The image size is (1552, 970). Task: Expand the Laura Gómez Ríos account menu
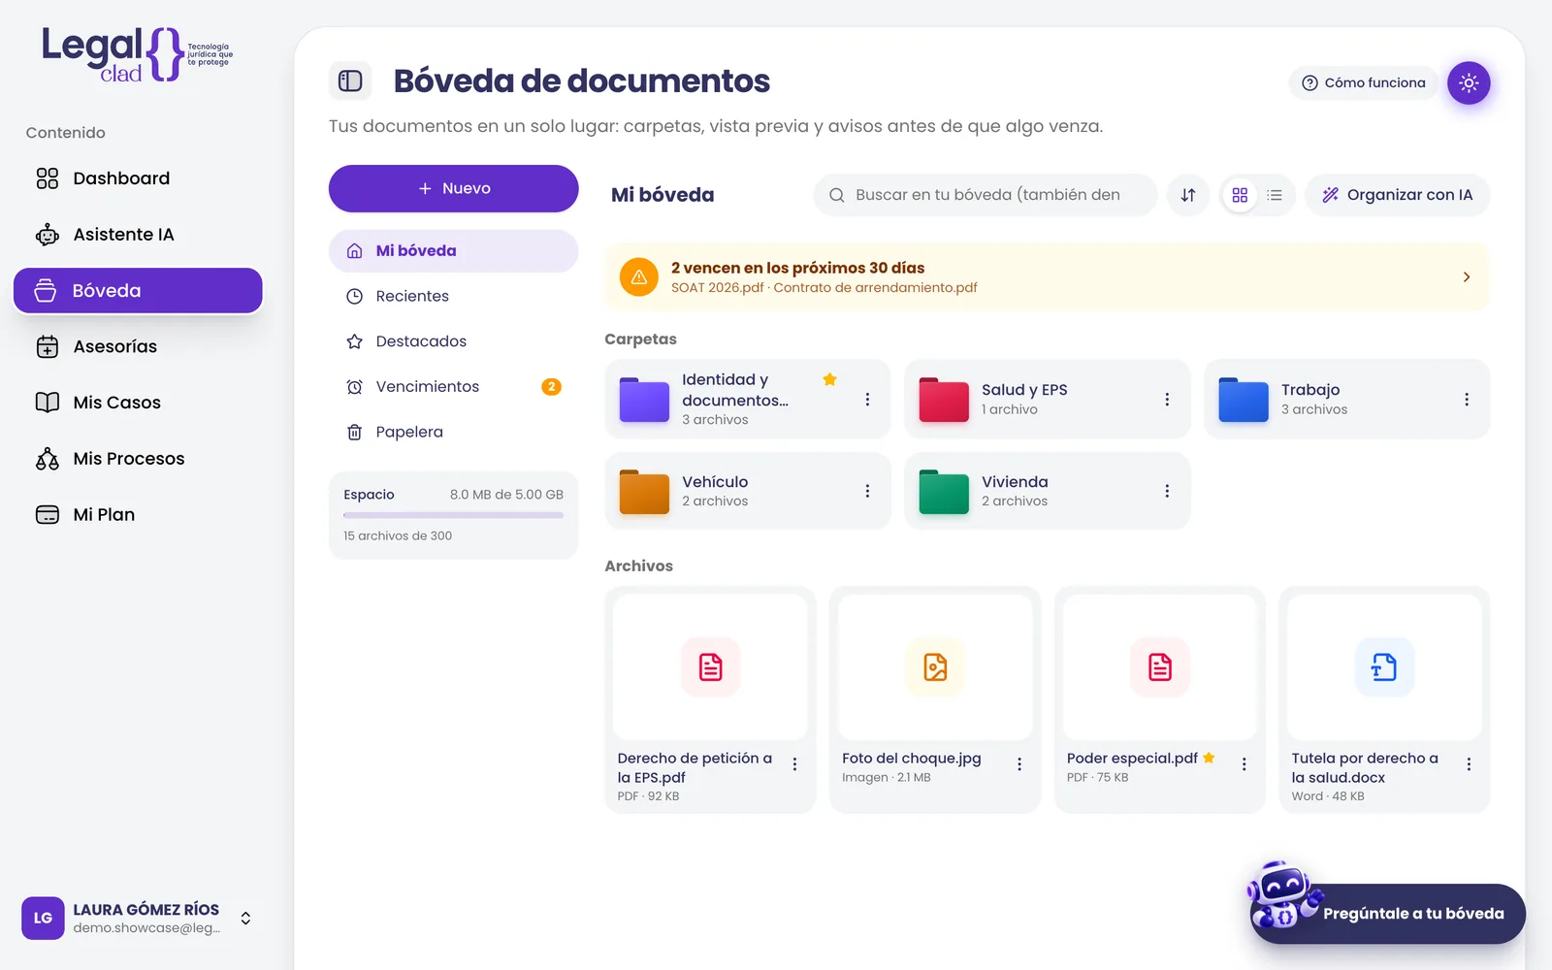246,919
